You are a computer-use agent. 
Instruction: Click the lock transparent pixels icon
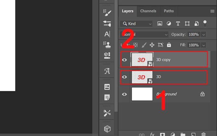point(135,45)
